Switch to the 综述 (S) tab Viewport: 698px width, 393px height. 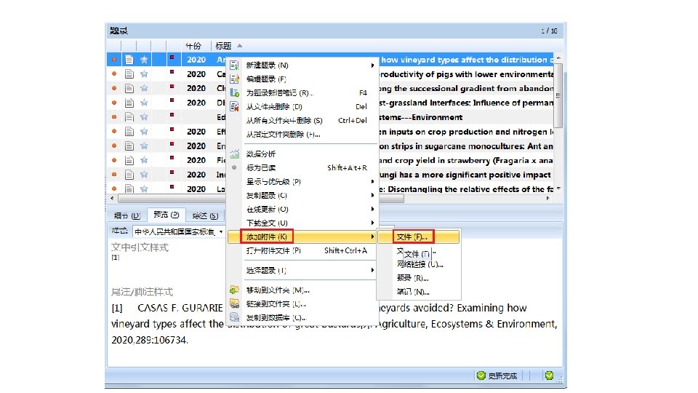pyautogui.click(x=205, y=215)
